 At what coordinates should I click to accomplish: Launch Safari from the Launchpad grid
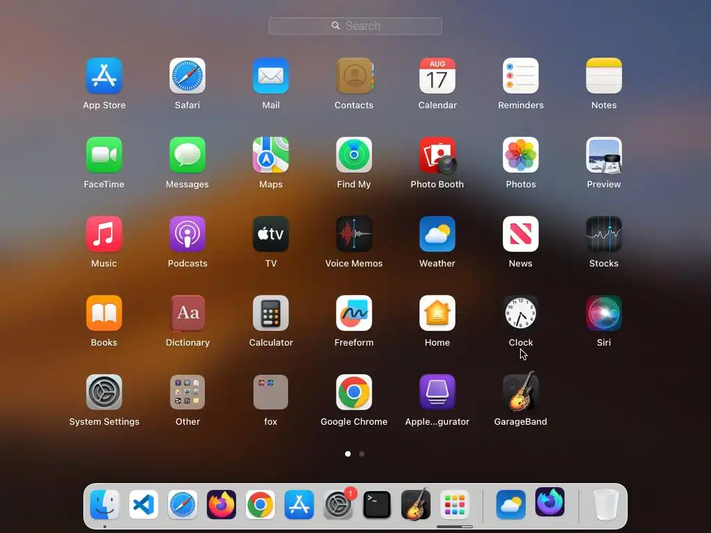(x=187, y=76)
